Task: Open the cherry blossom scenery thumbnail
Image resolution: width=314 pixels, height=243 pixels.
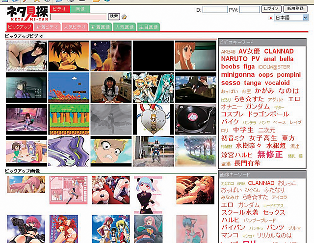Action: pos(196,151)
